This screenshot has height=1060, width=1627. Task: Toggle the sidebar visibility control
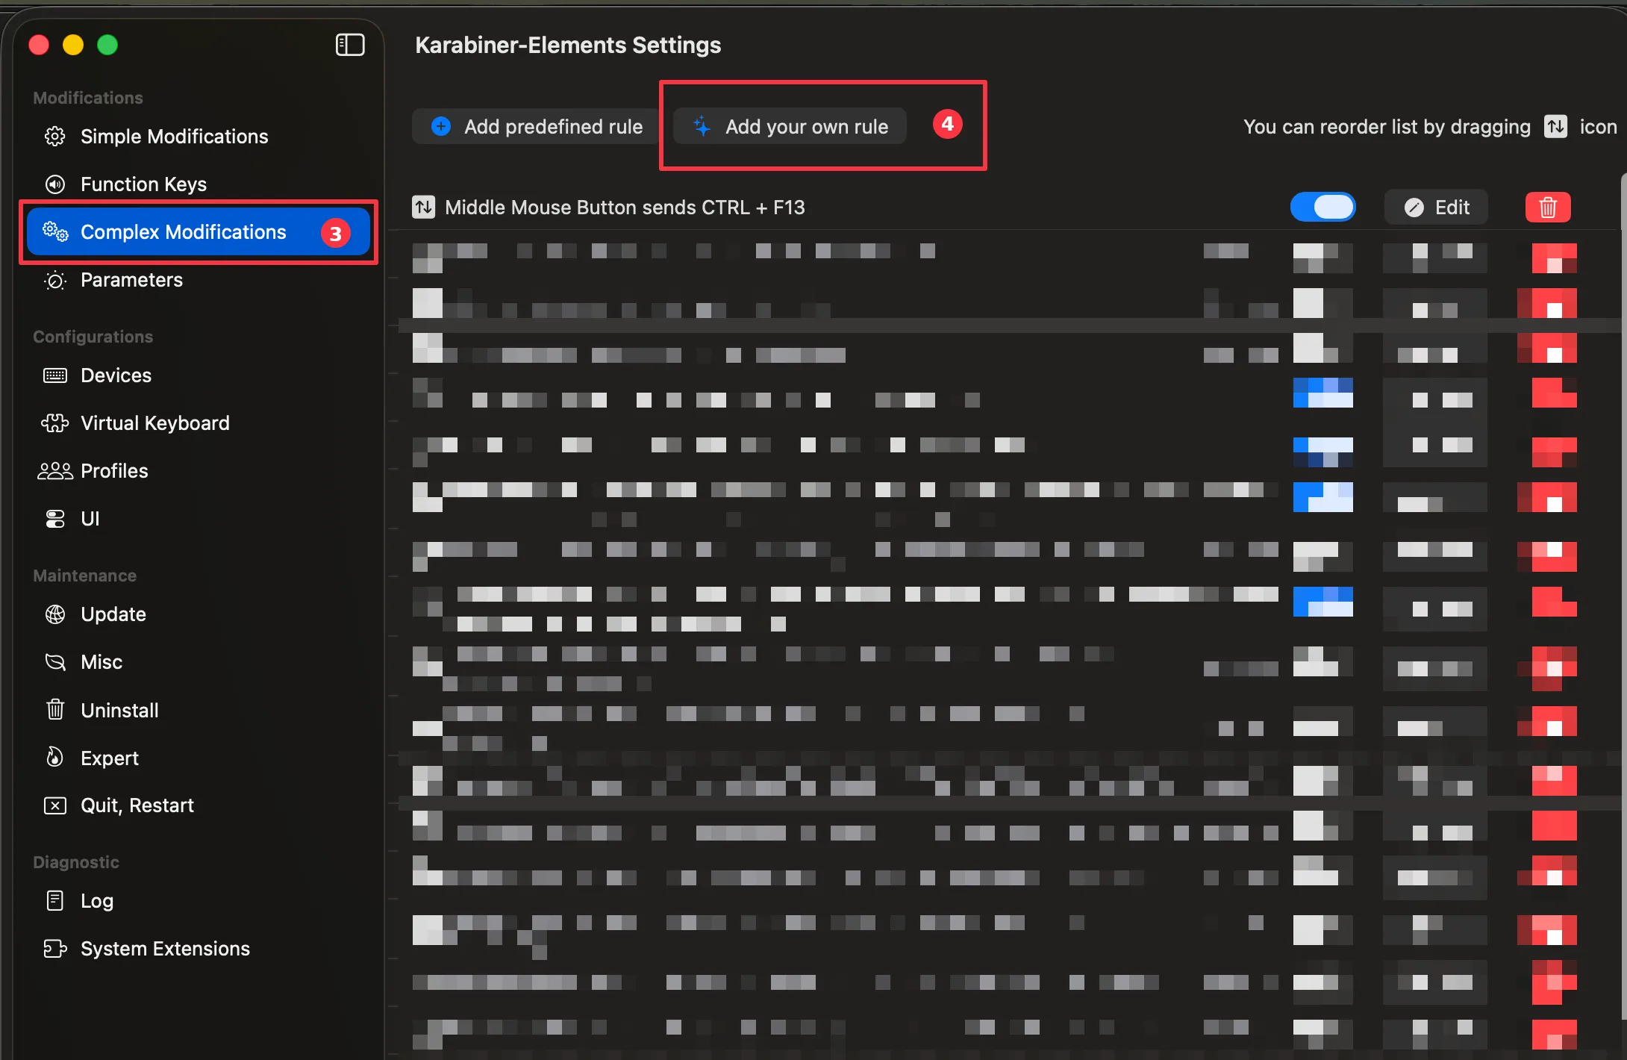click(x=349, y=45)
